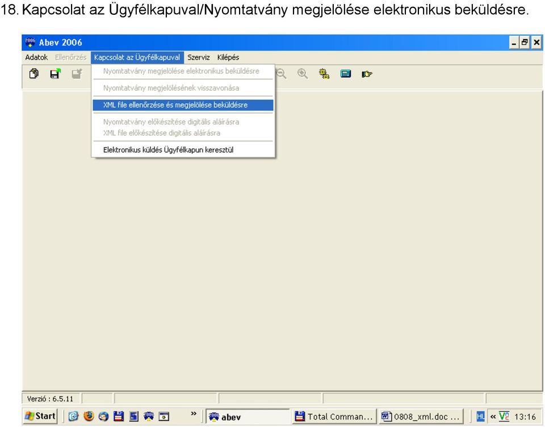Image resolution: width=545 pixels, height=429 pixels.
Task: Open the Szerviz menu
Action: click(199, 57)
